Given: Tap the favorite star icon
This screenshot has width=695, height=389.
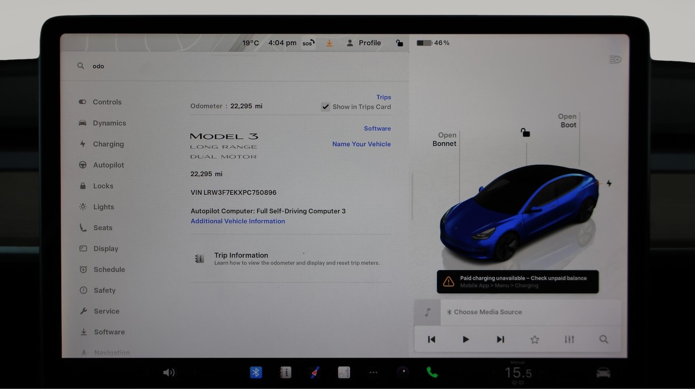Looking at the screenshot, I should 535,340.
